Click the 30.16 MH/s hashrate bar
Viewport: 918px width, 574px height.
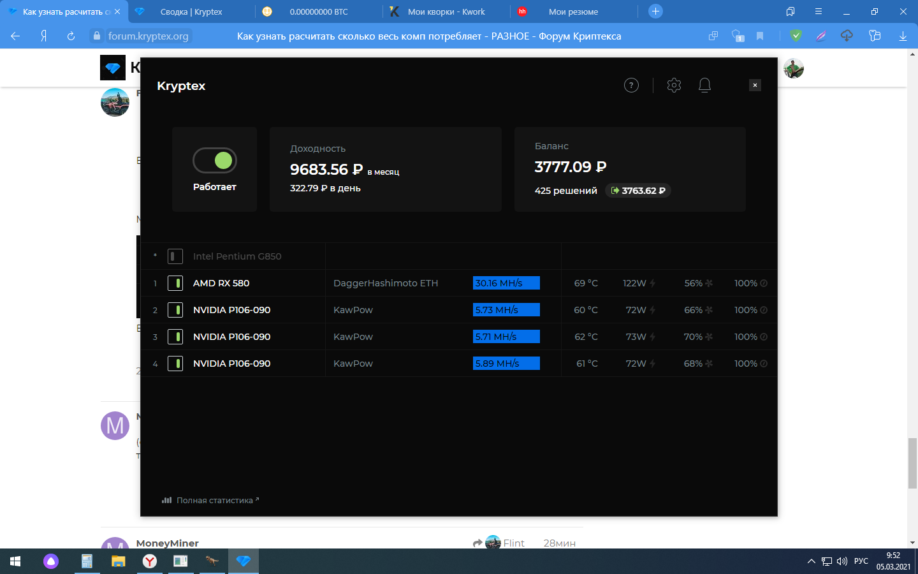pos(506,283)
